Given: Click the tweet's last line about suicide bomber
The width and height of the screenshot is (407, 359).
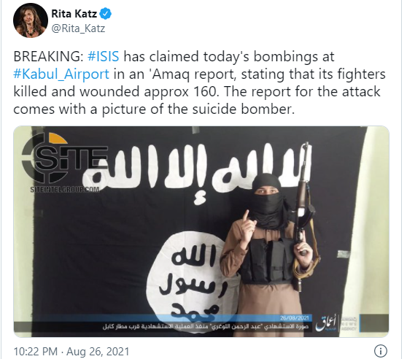Looking at the screenshot, I should click(154, 109).
